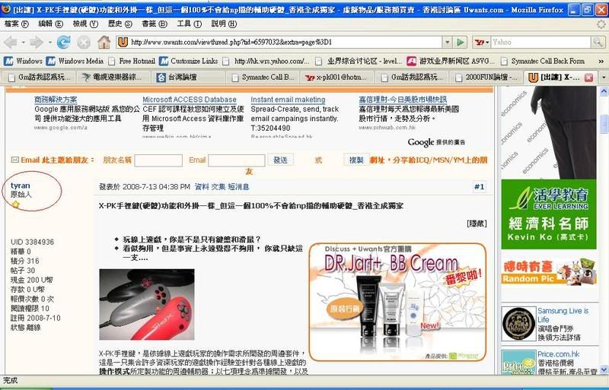609x390 pixels.
Task: Reload the page with refresh icon
Action: click(64, 42)
